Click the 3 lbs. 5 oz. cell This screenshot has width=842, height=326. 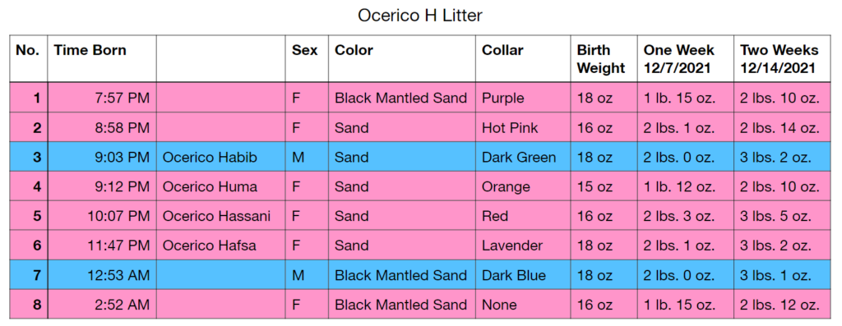coord(783,216)
